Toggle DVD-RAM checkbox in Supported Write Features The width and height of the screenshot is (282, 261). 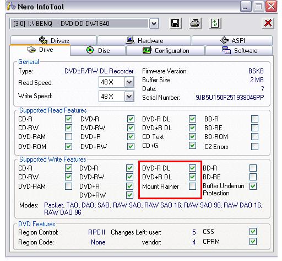(x=68, y=186)
